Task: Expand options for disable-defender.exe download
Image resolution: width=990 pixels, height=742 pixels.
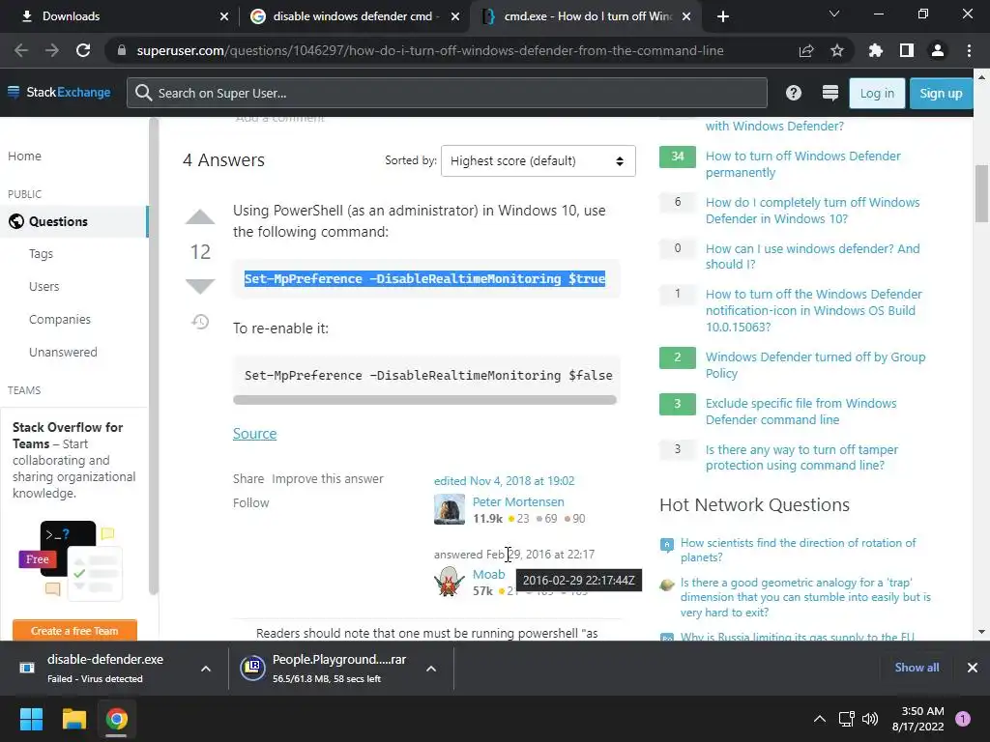Action: [x=206, y=669]
